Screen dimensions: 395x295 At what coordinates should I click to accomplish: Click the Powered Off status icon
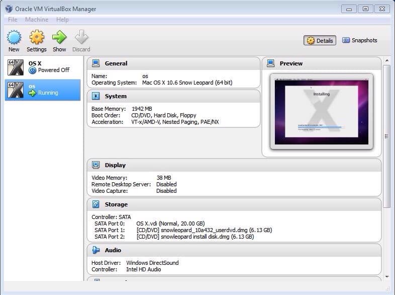pos(32,70)
